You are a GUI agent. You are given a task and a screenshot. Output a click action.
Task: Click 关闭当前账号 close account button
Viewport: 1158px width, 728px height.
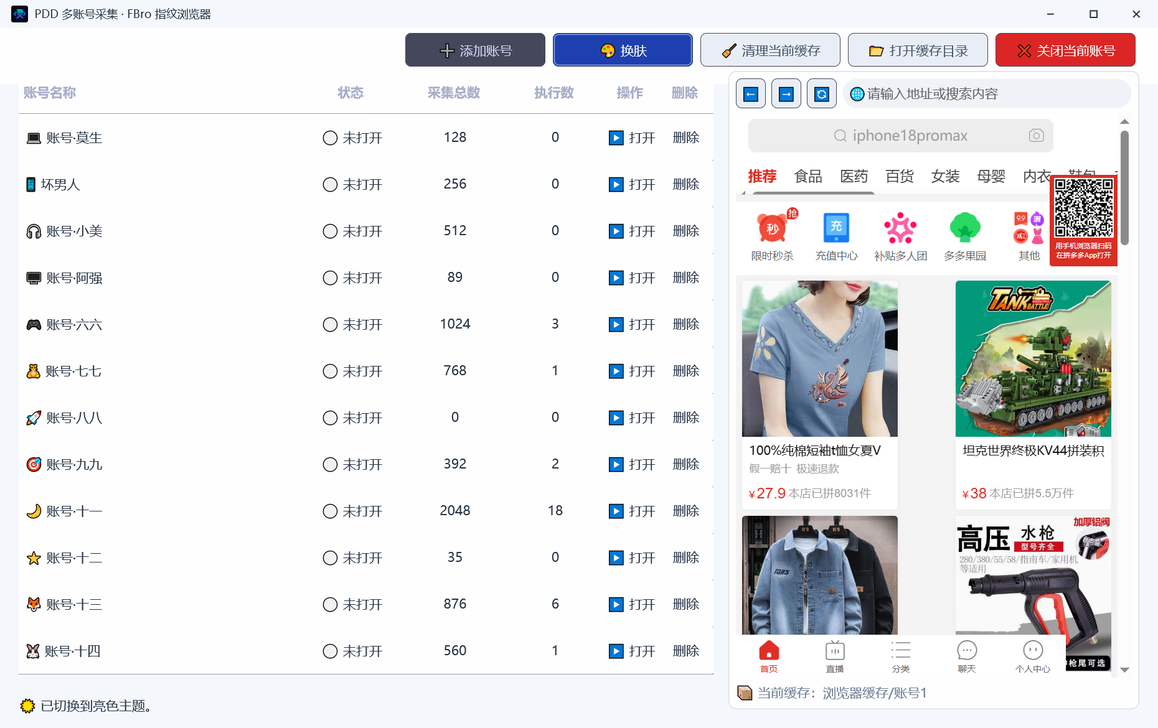(1065, 50)
